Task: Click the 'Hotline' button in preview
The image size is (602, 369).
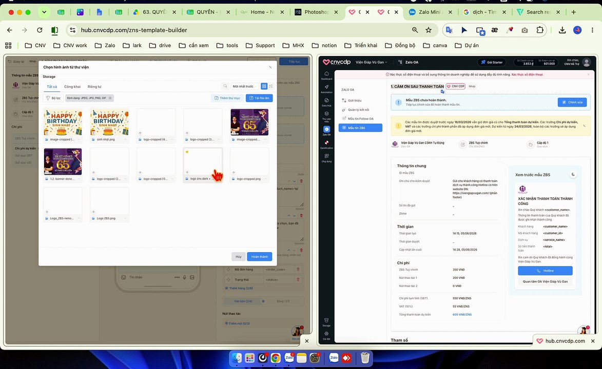Action: 545,271
